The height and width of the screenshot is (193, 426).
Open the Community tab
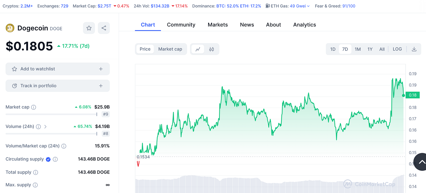[181, 25]
